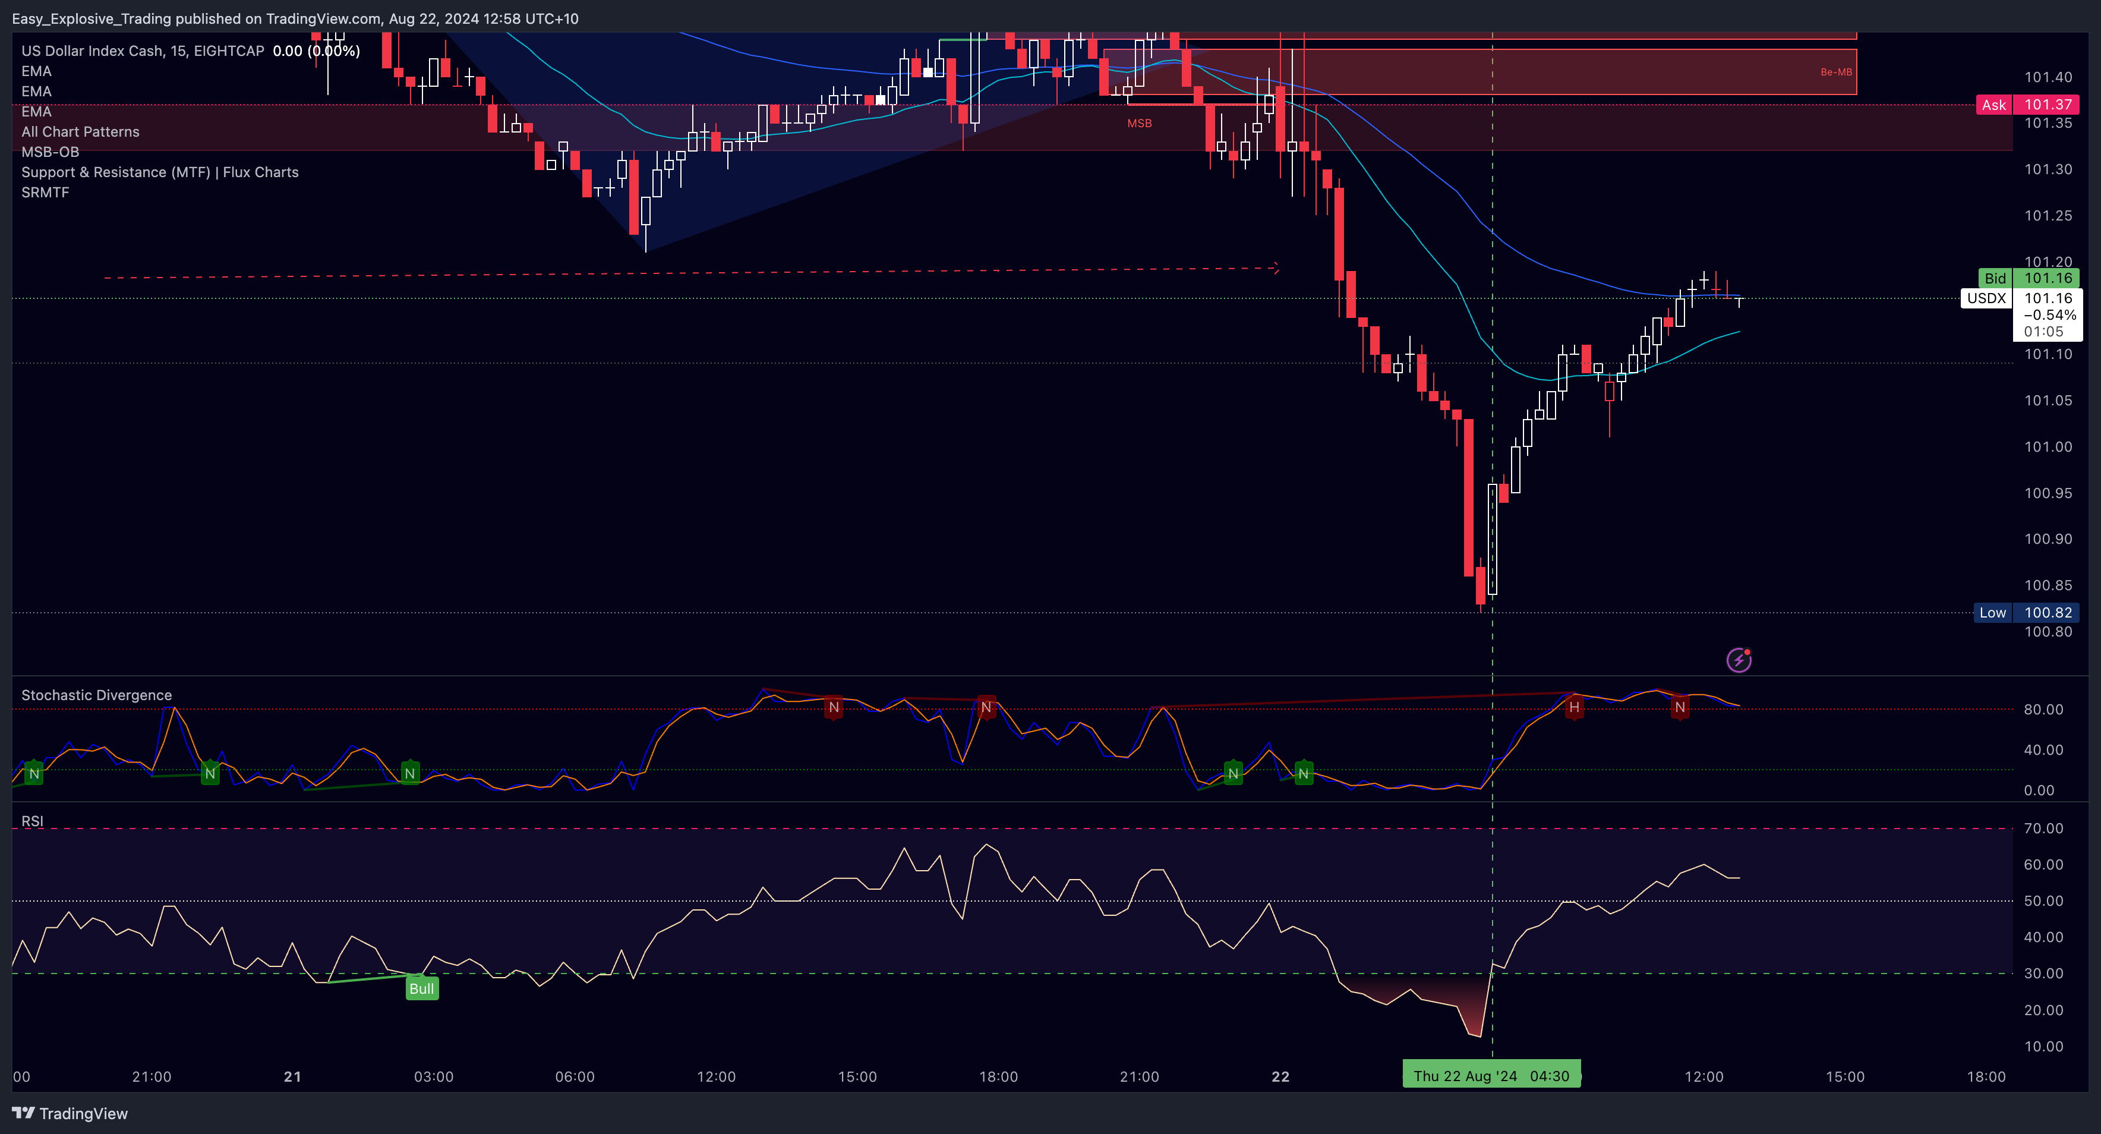Click the 30.00 level on the RSI scale
2101x1134 pixels.
coord(2043,974)
